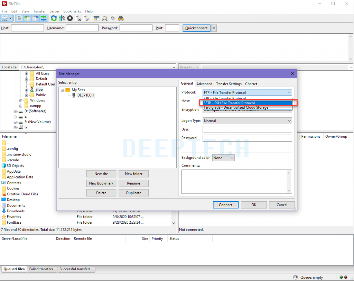The image size is (354, 281).
Task: Click the synchronized browsing toolbar icon
Action: click(x=113, y=18)
